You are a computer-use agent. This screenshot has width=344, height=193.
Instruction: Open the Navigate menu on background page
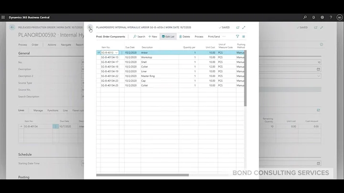coord(66,45)
